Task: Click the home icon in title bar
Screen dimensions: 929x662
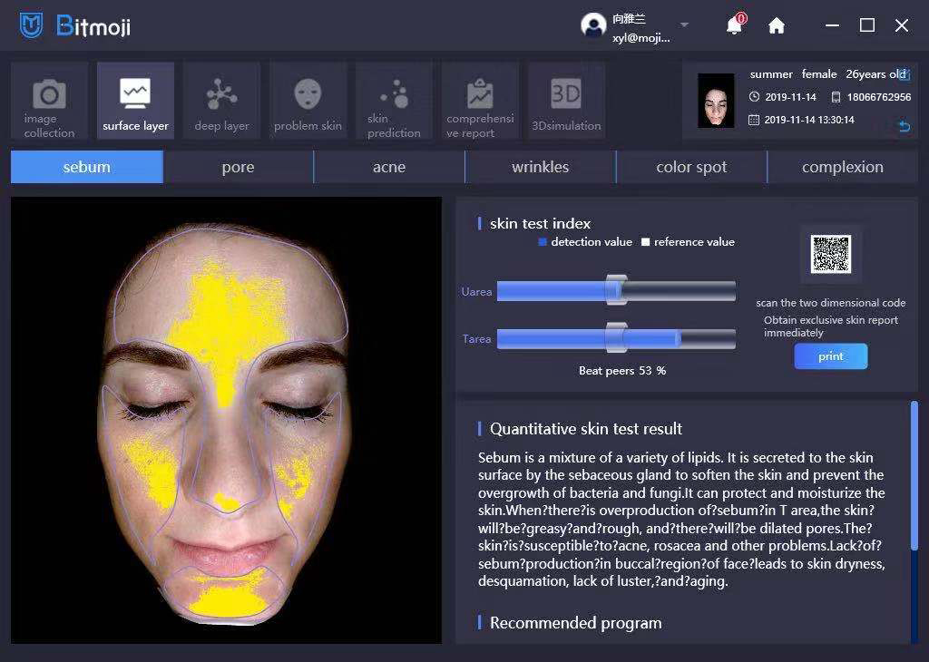Action: pyautogui.click(x=776, y=25)
